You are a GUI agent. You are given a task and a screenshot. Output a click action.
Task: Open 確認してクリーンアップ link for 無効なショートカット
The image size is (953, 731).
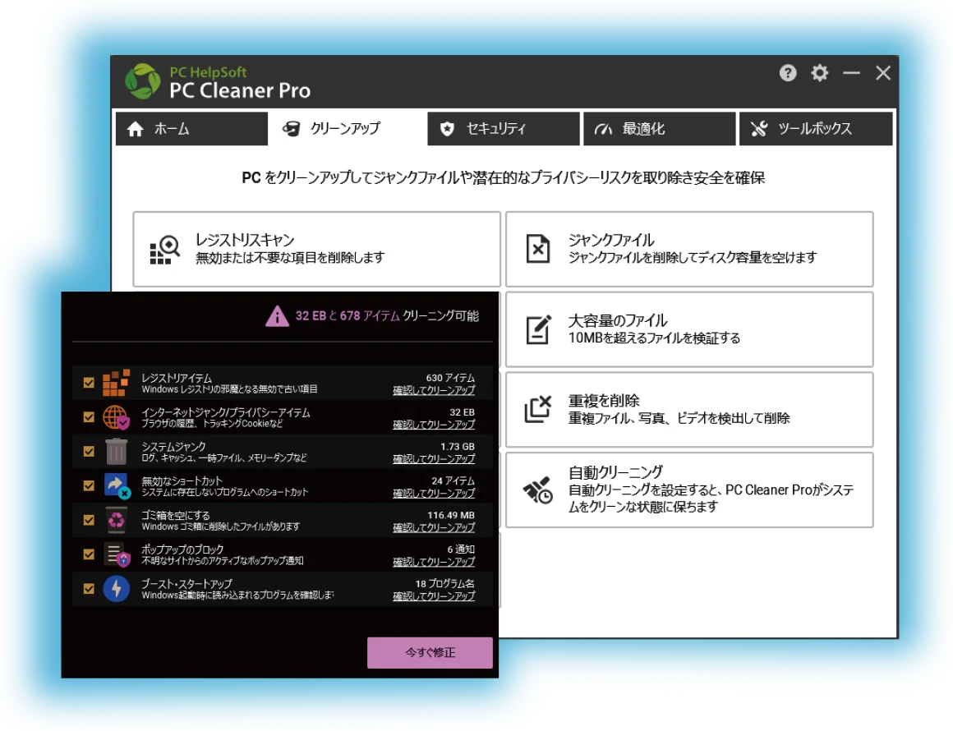(x=434, y=494)
